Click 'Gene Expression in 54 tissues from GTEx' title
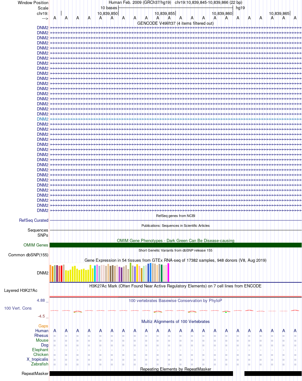The height and width of the screenshot is (381, 302). click(x=175, y=260)
